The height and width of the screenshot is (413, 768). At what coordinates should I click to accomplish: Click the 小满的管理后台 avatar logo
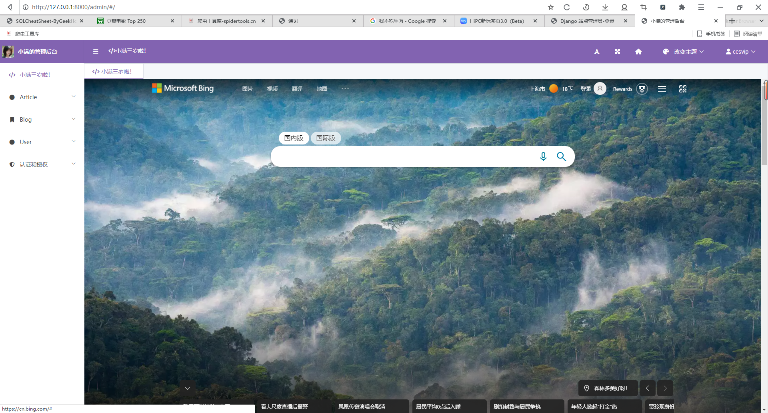(x=8, y=51)
